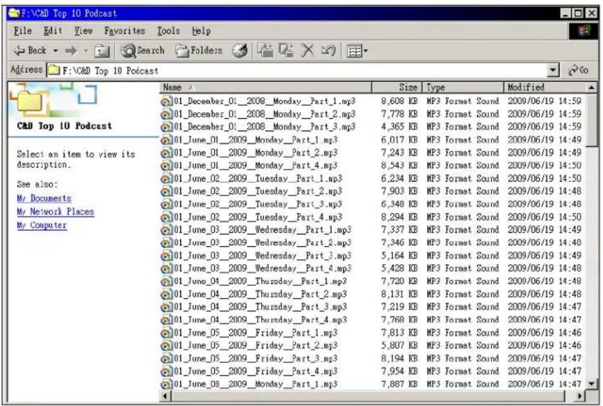The image size is (603, 406).
Task: Click the Go button
Action: click(x=578, y=71)
